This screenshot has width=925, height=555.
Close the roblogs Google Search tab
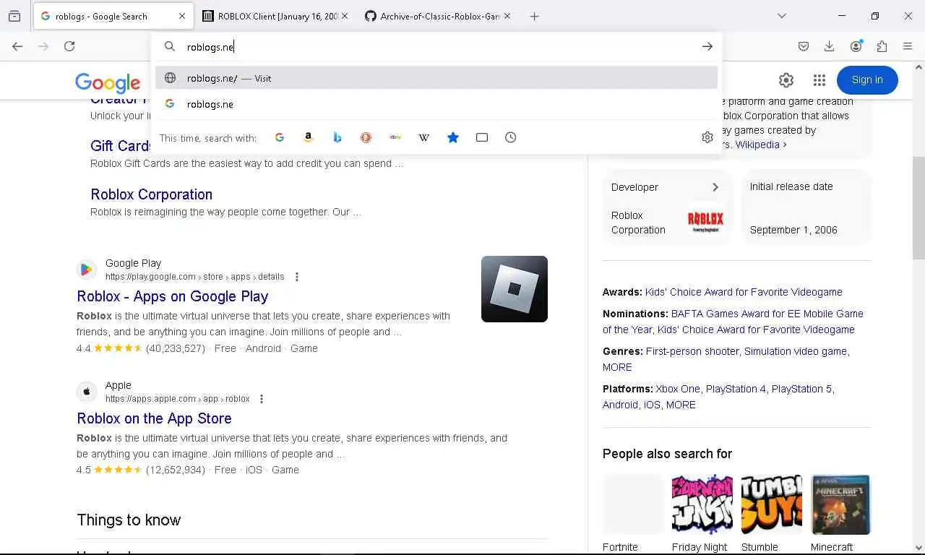point(182,16)
